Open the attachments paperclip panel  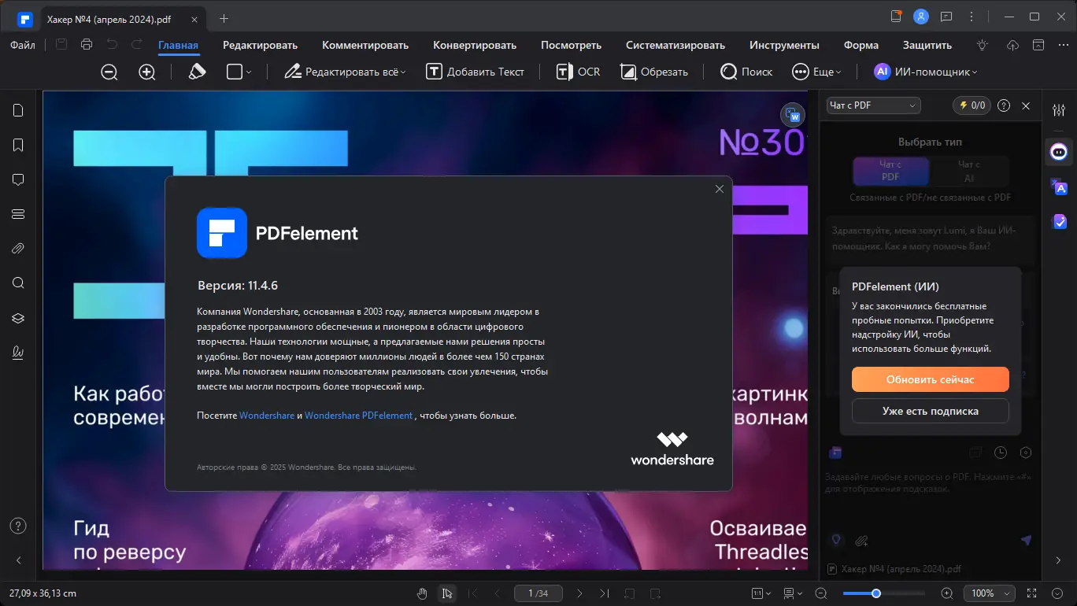(x=18, y=249)
